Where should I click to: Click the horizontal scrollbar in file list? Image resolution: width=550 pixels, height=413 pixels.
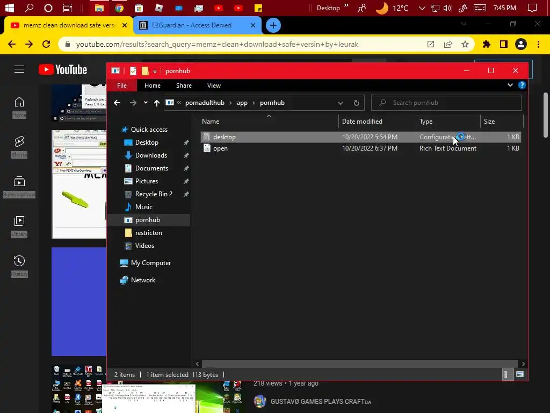pyautogui.click(x=359, y=364)
